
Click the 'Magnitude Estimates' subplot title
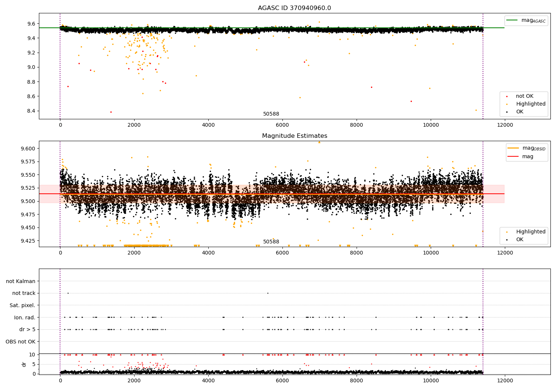tap(294, 136)
